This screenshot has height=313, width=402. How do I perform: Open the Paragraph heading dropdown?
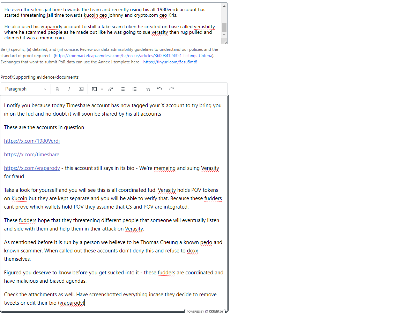[x=25, y=89]
